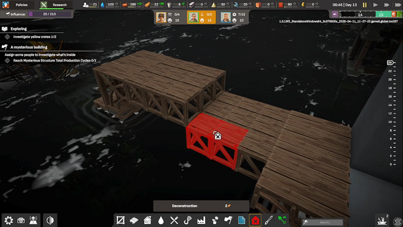This screenshot has height=227, width=403.
Task: Open the population overview icon
Action: tap(33, 220)
